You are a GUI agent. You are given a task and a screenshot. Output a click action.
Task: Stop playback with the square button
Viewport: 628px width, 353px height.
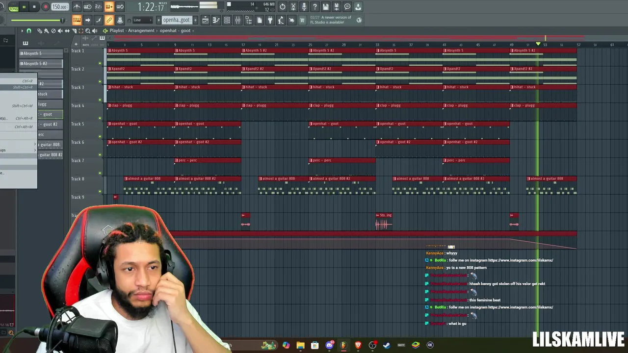coord(34,7)
